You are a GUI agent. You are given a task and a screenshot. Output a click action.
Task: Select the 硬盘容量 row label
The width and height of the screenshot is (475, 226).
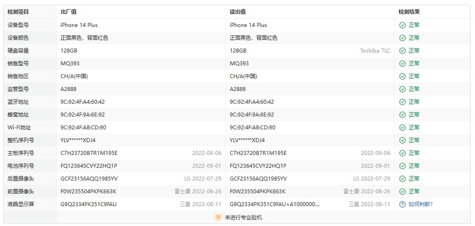[18, 51]
